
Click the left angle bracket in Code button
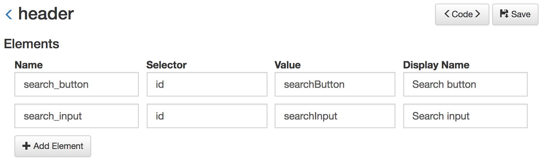(x=447, y=14)
